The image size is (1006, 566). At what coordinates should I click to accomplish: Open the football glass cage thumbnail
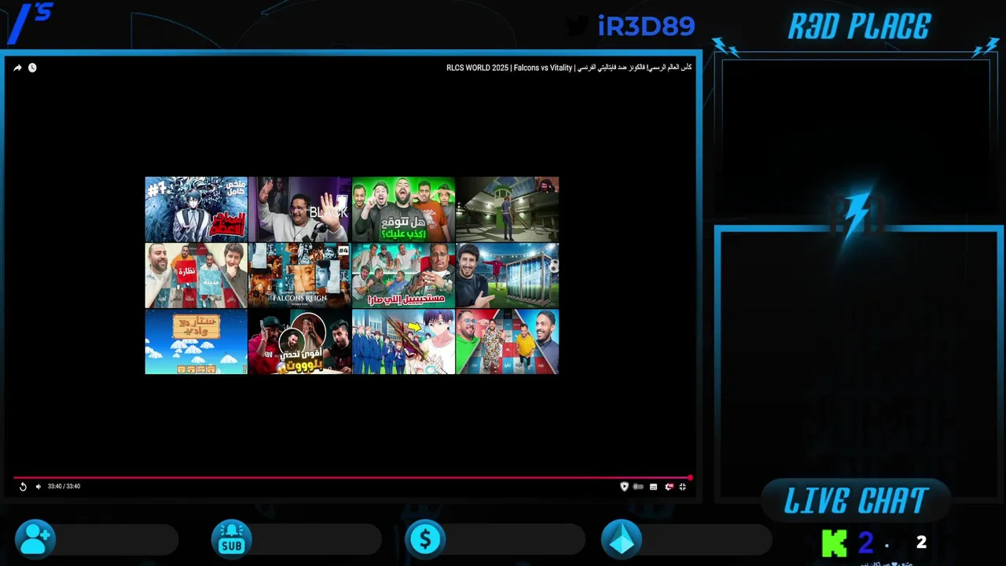coord(507,275)
